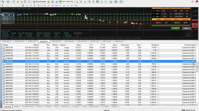Viewport: 199px width, 111px height.
Task: Open the Profiles toolbar icon
Action: [x=8, y=2]
